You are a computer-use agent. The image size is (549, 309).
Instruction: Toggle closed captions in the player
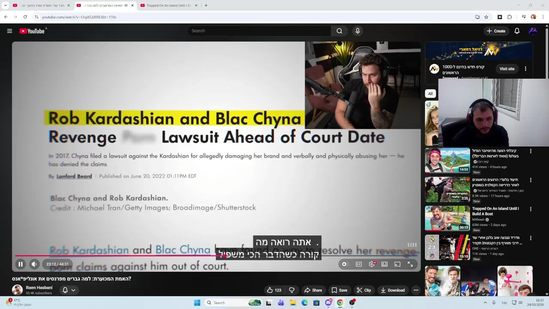coord(359,264)
